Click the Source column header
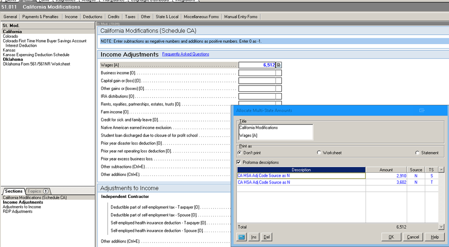Screen dimensions: 449x247 coord(416,170)
